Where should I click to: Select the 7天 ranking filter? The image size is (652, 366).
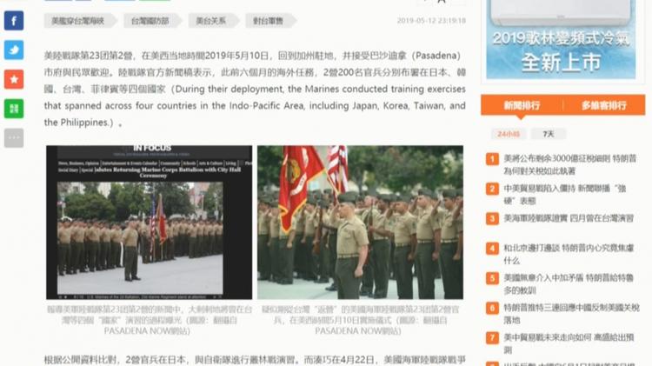tap(548, 134)
